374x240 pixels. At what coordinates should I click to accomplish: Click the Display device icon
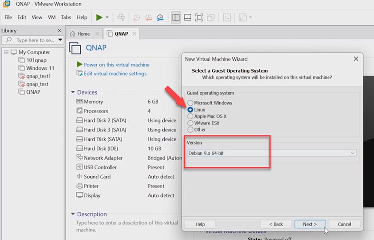[x=79, y=195]
